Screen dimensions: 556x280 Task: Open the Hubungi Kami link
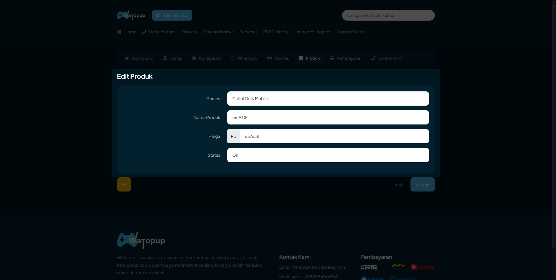pos(159,32)
